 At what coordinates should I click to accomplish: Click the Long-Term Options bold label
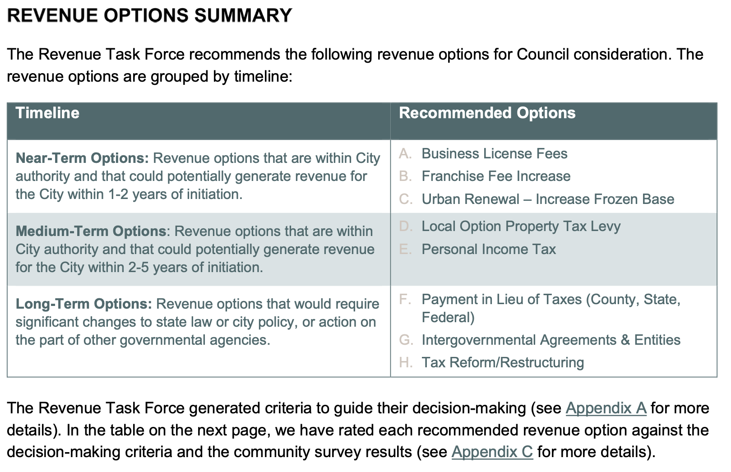tap(84, 304)
